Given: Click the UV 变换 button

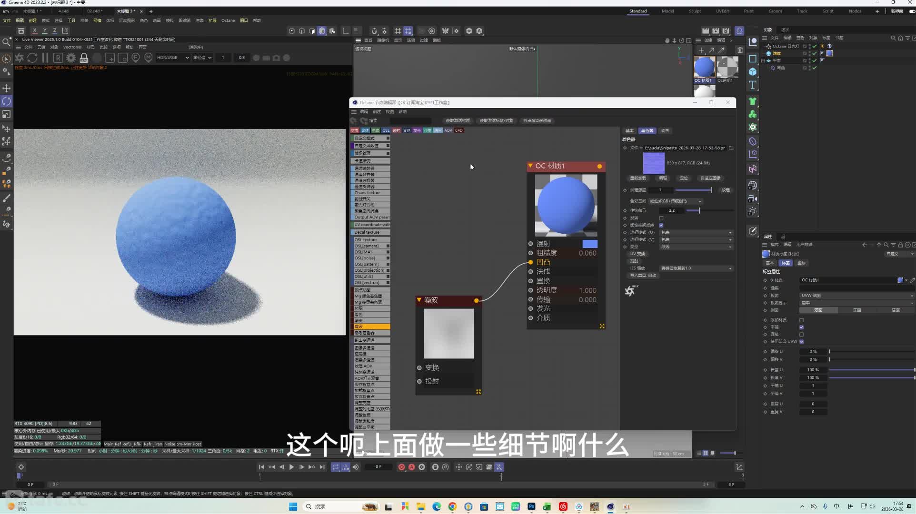Looking at the screenshot, I should (637, 254).
